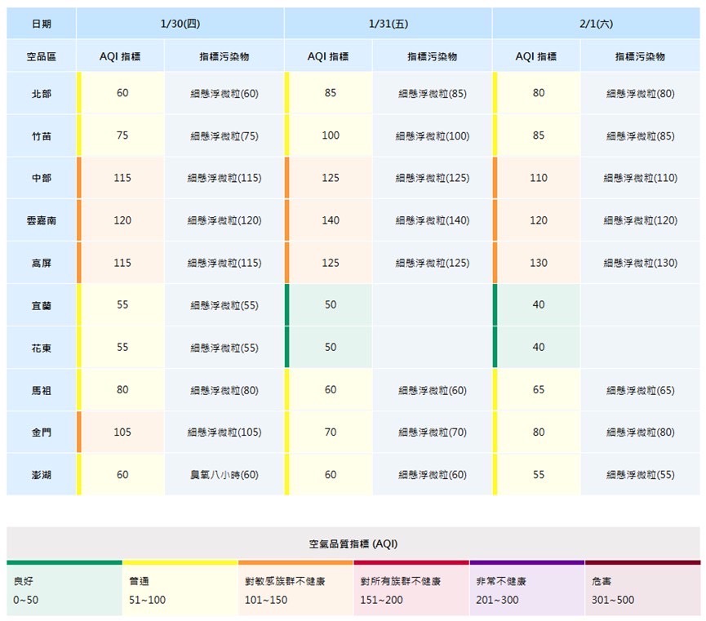Click AQI 指標 header under 1/30(四)
The image size is (706, 621).
(120, 56)
